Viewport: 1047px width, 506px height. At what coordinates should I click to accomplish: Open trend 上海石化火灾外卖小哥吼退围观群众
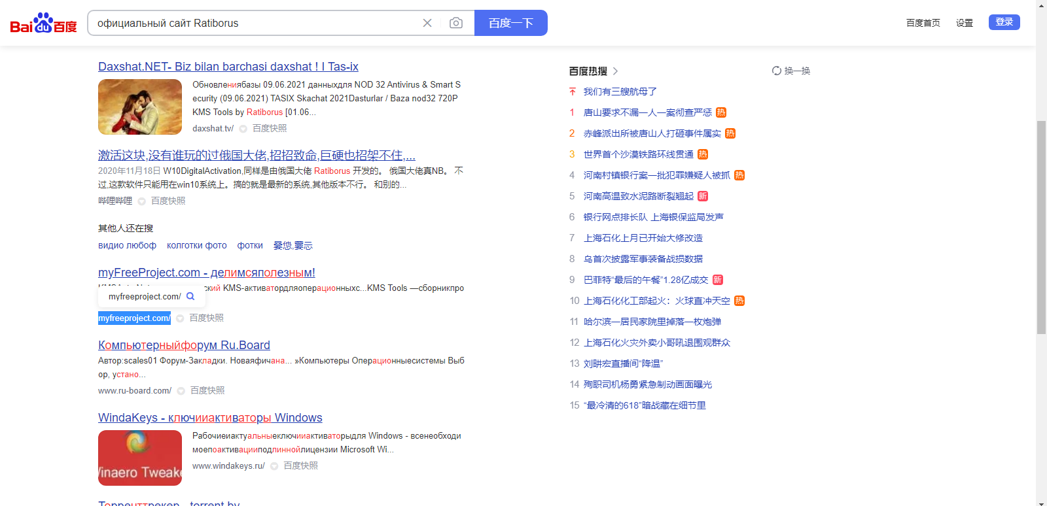tap(657, 343)
